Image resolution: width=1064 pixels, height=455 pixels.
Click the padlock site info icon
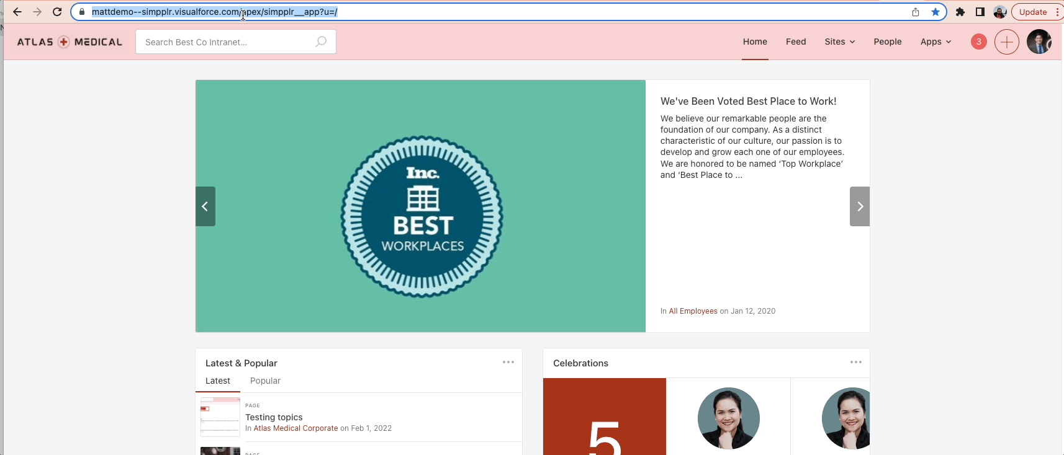82,12
